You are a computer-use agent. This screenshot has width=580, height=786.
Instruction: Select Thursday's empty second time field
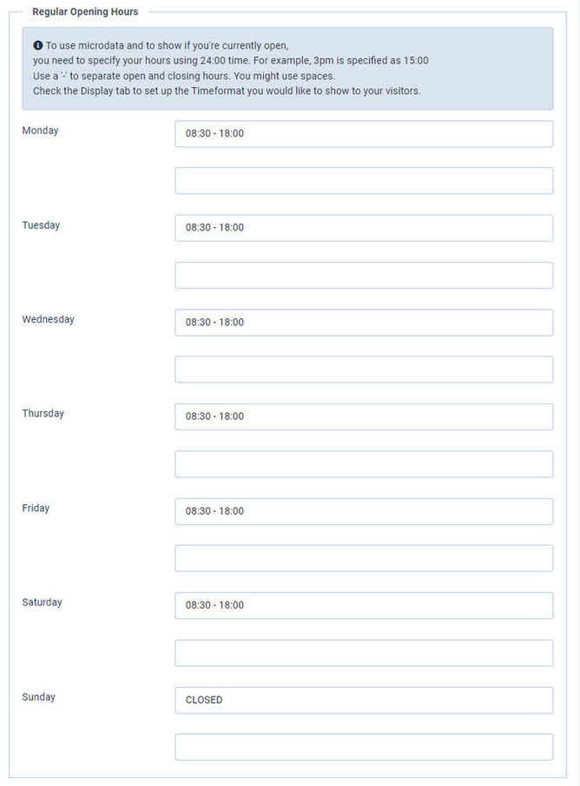click(363, 463)
